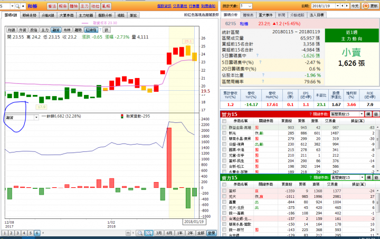
Task: Check the 新光 broker row checkbox
Action: 224,133
